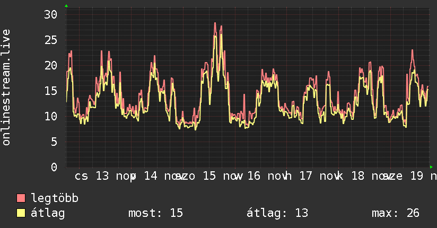437x228 pixels.
Task: Click the y-axis label 0
Action: 54,167
